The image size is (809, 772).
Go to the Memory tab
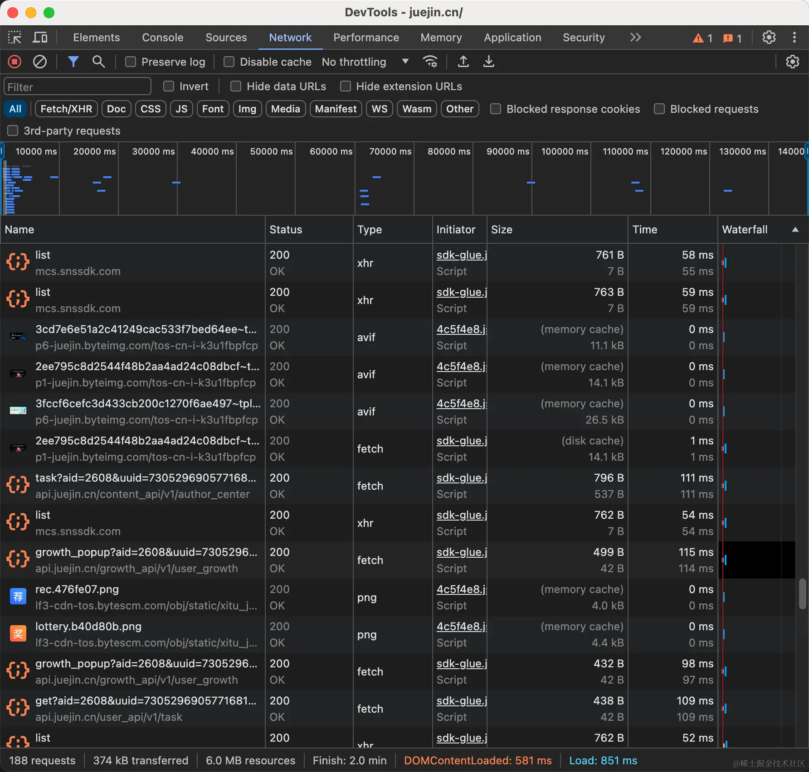click(x=441, y=37)
